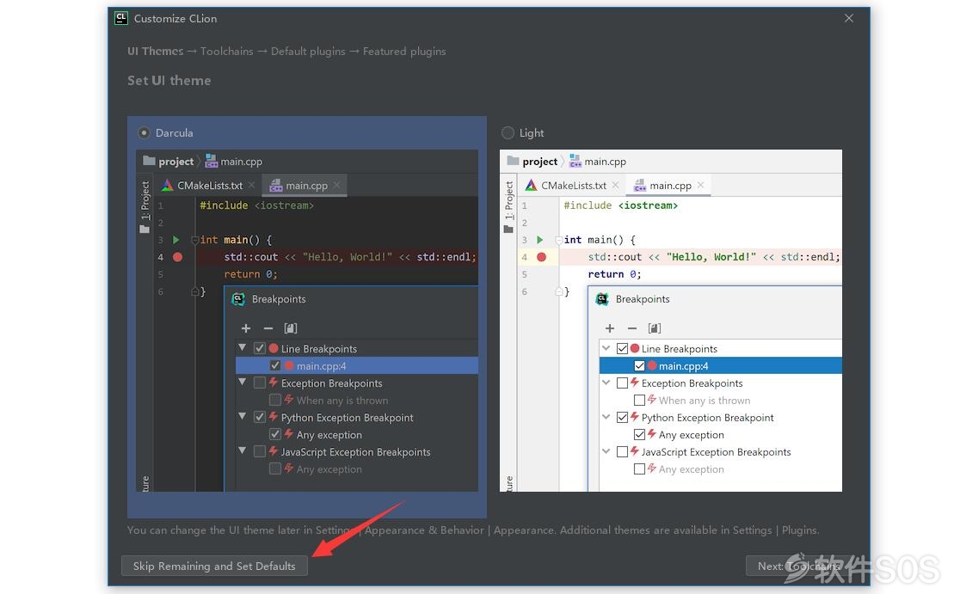Collapse Line Breakpoints group in Darcula preview
This screenshot has height=594, width=954.
pyautogui.click(x=242, y=348)
